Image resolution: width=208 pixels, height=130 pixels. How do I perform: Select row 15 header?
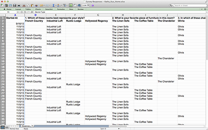click(x=3, y=58)
